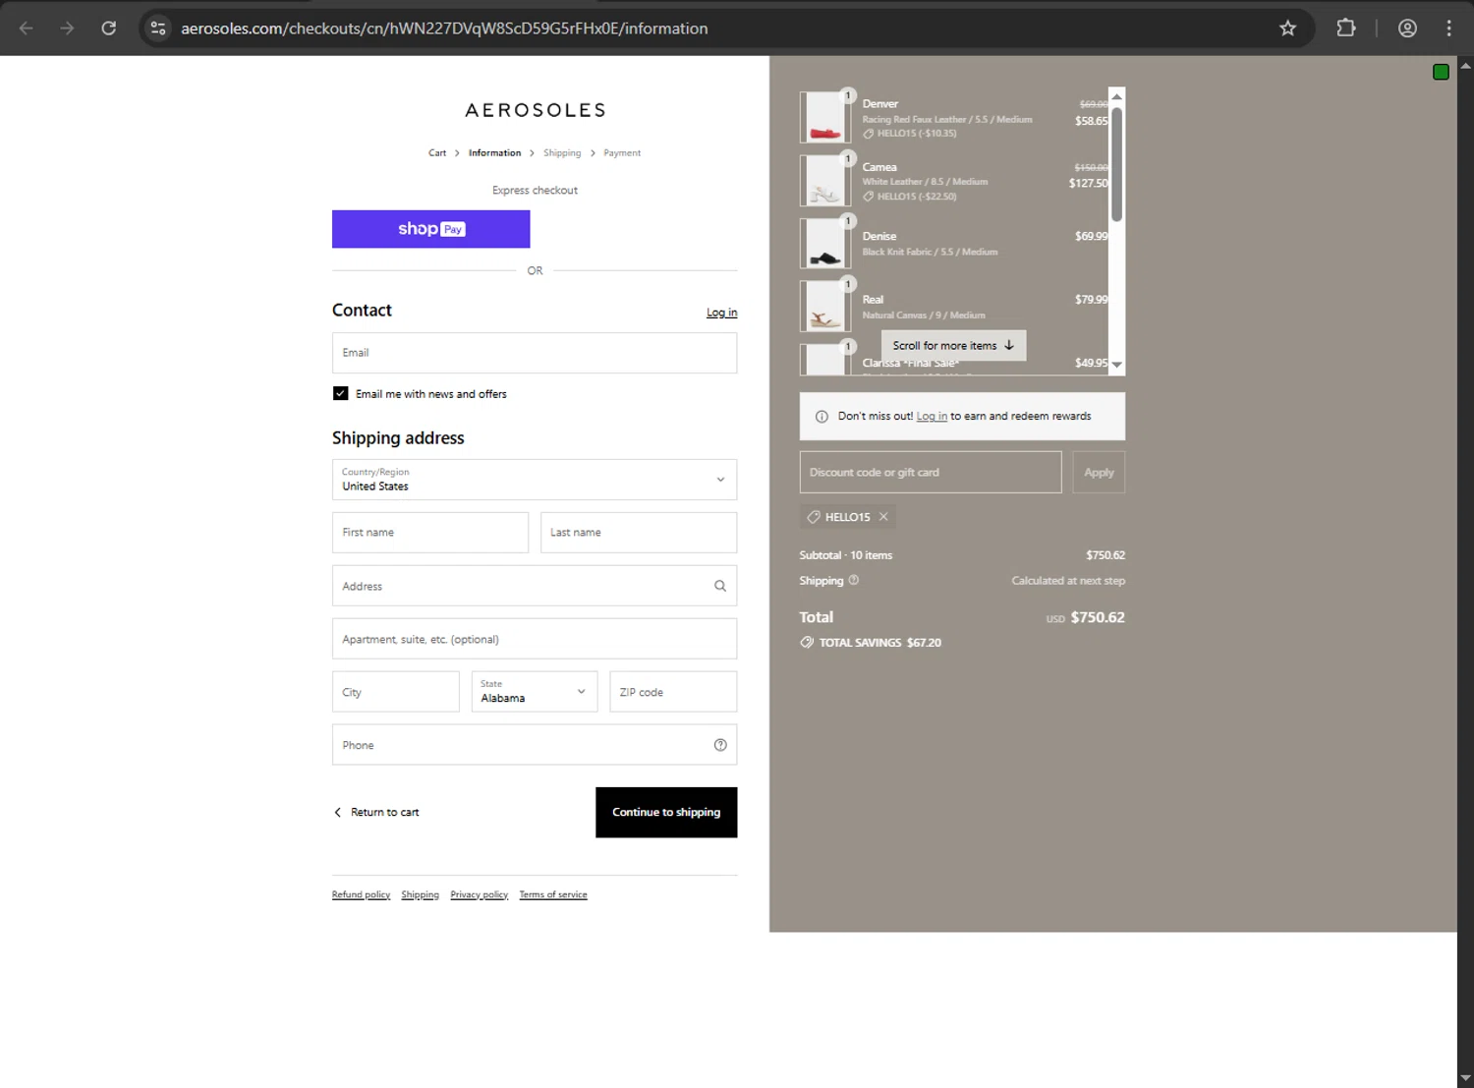
Task: Click the Last name field
Action: point(639,533)
